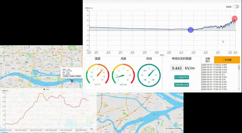Click the 电场仪实时数据 heading

(182, 59)
